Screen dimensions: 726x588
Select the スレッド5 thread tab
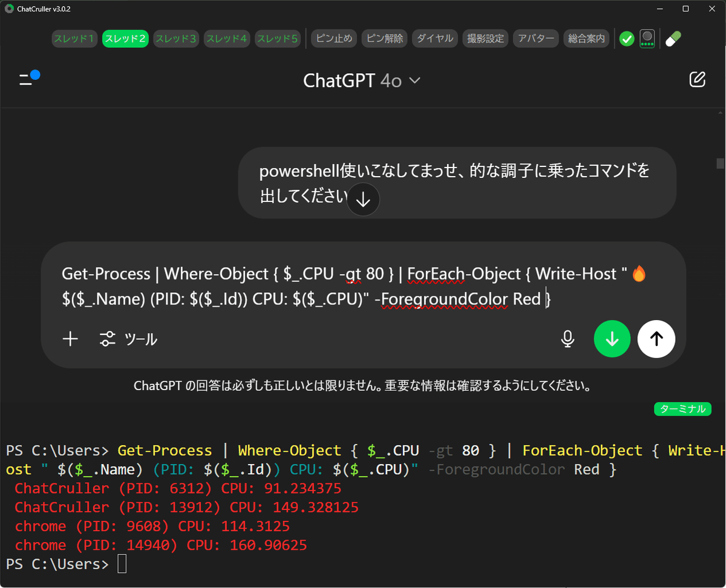(277, 38)
